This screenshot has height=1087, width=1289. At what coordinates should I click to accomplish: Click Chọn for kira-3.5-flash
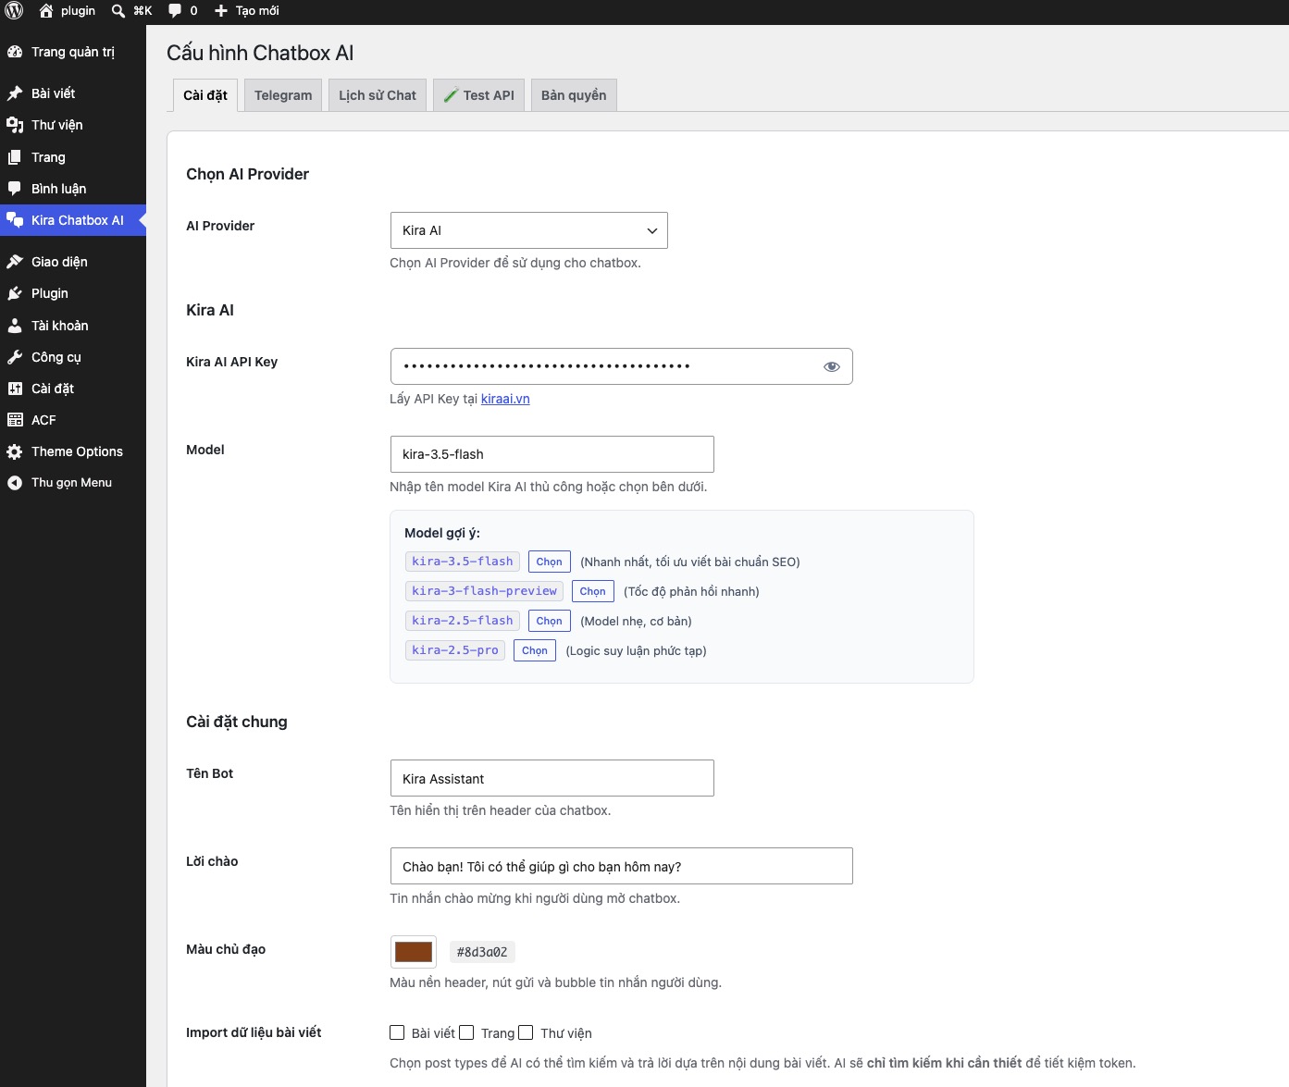(x=550, y=562)
